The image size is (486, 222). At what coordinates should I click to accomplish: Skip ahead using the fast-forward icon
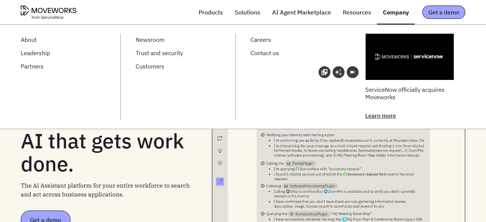tap(353, 72)
